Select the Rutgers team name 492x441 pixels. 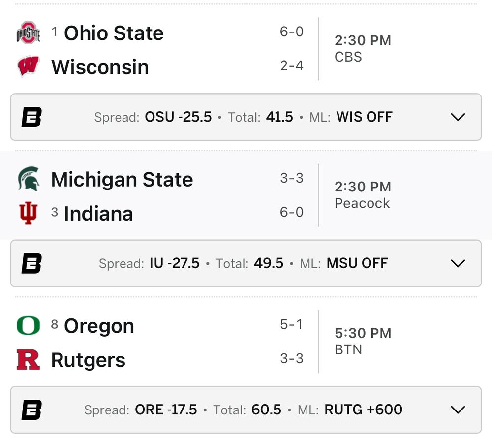click(88, 360)
